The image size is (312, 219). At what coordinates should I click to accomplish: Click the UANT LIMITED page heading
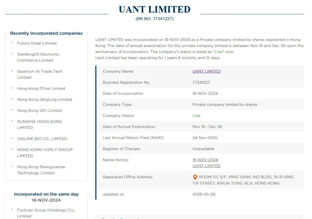[x=154, y=9]
